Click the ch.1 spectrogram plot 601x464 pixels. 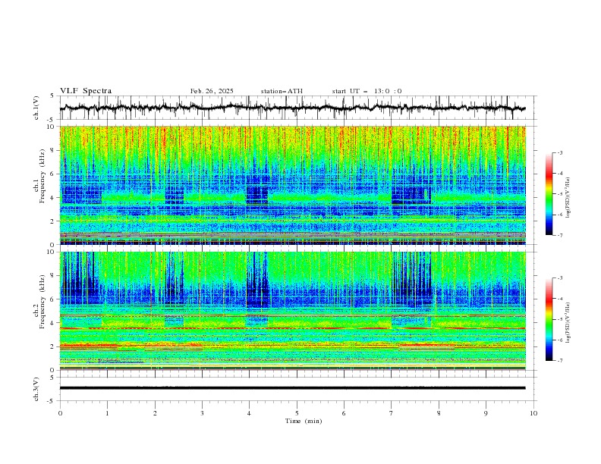292,185
